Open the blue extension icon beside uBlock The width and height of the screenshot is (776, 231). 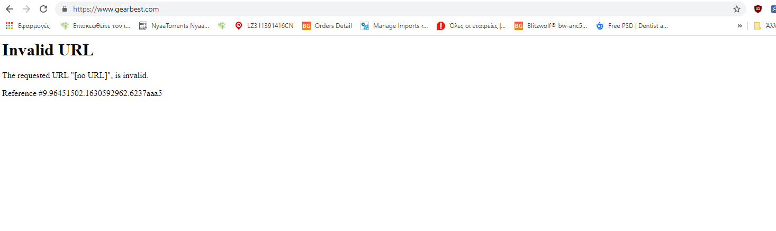coord(773,9)
